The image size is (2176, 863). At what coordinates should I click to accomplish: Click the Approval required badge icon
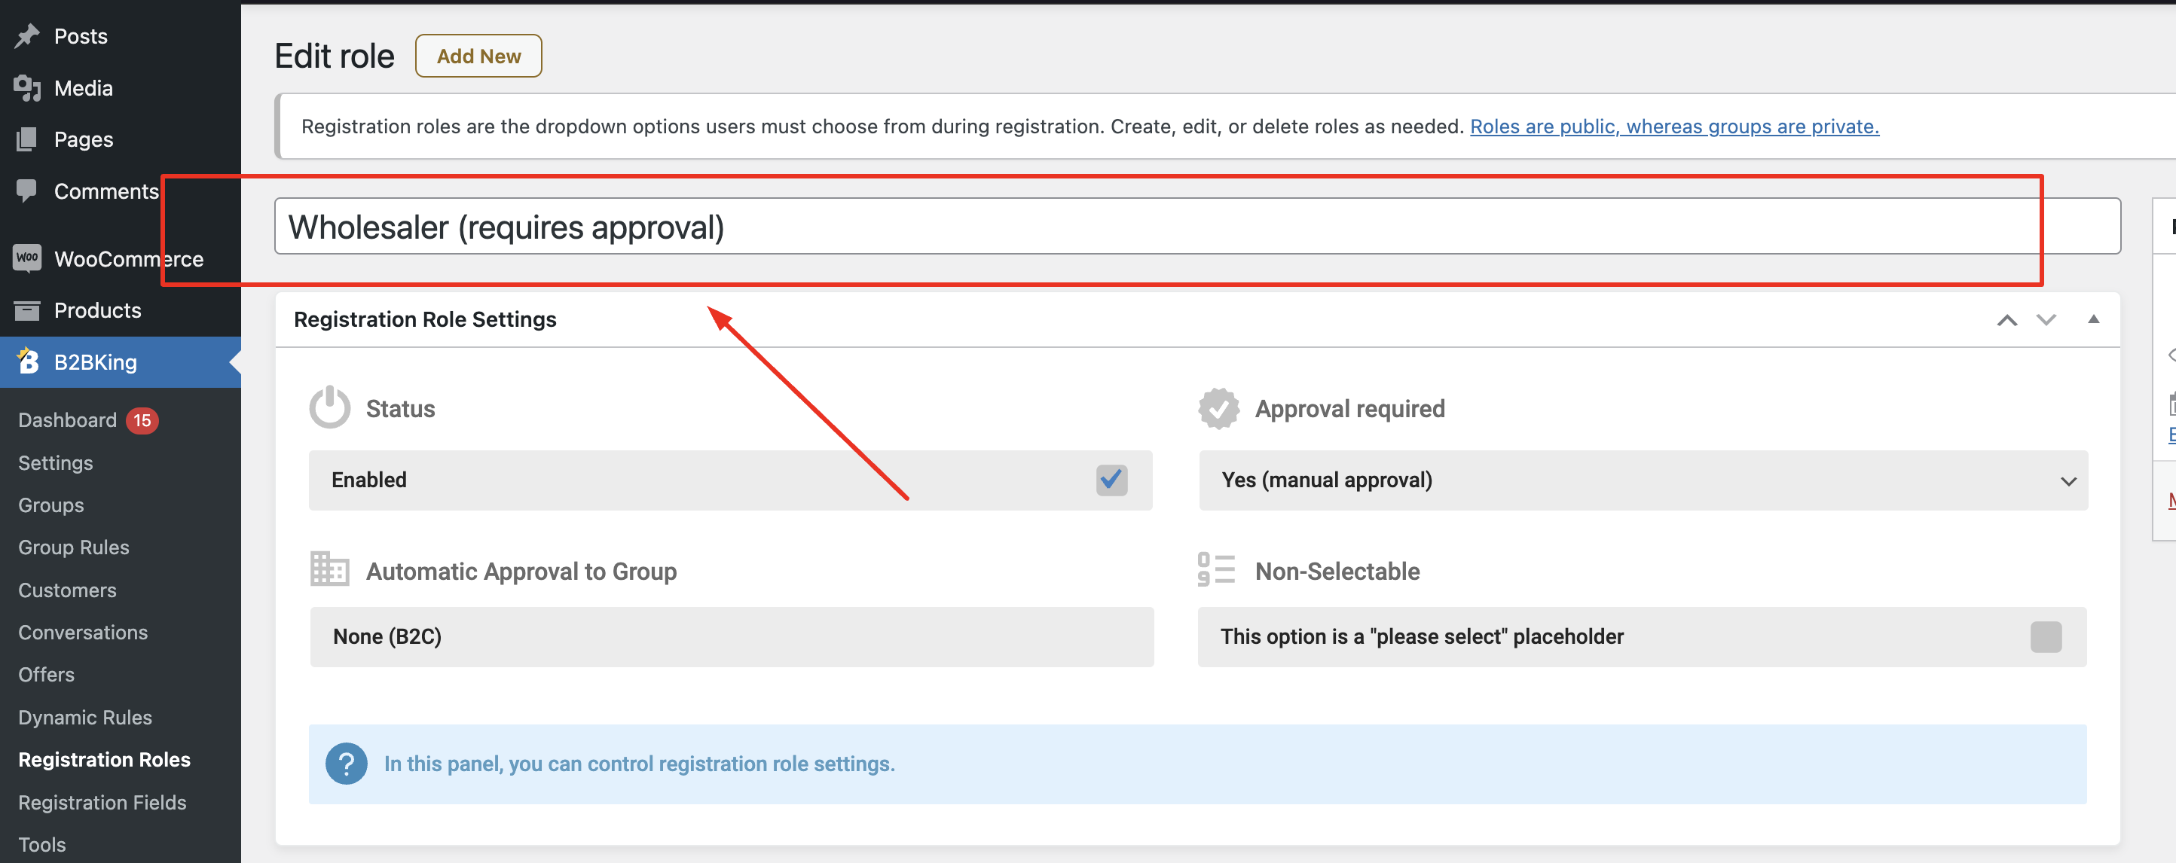(x=1219, y=409)
